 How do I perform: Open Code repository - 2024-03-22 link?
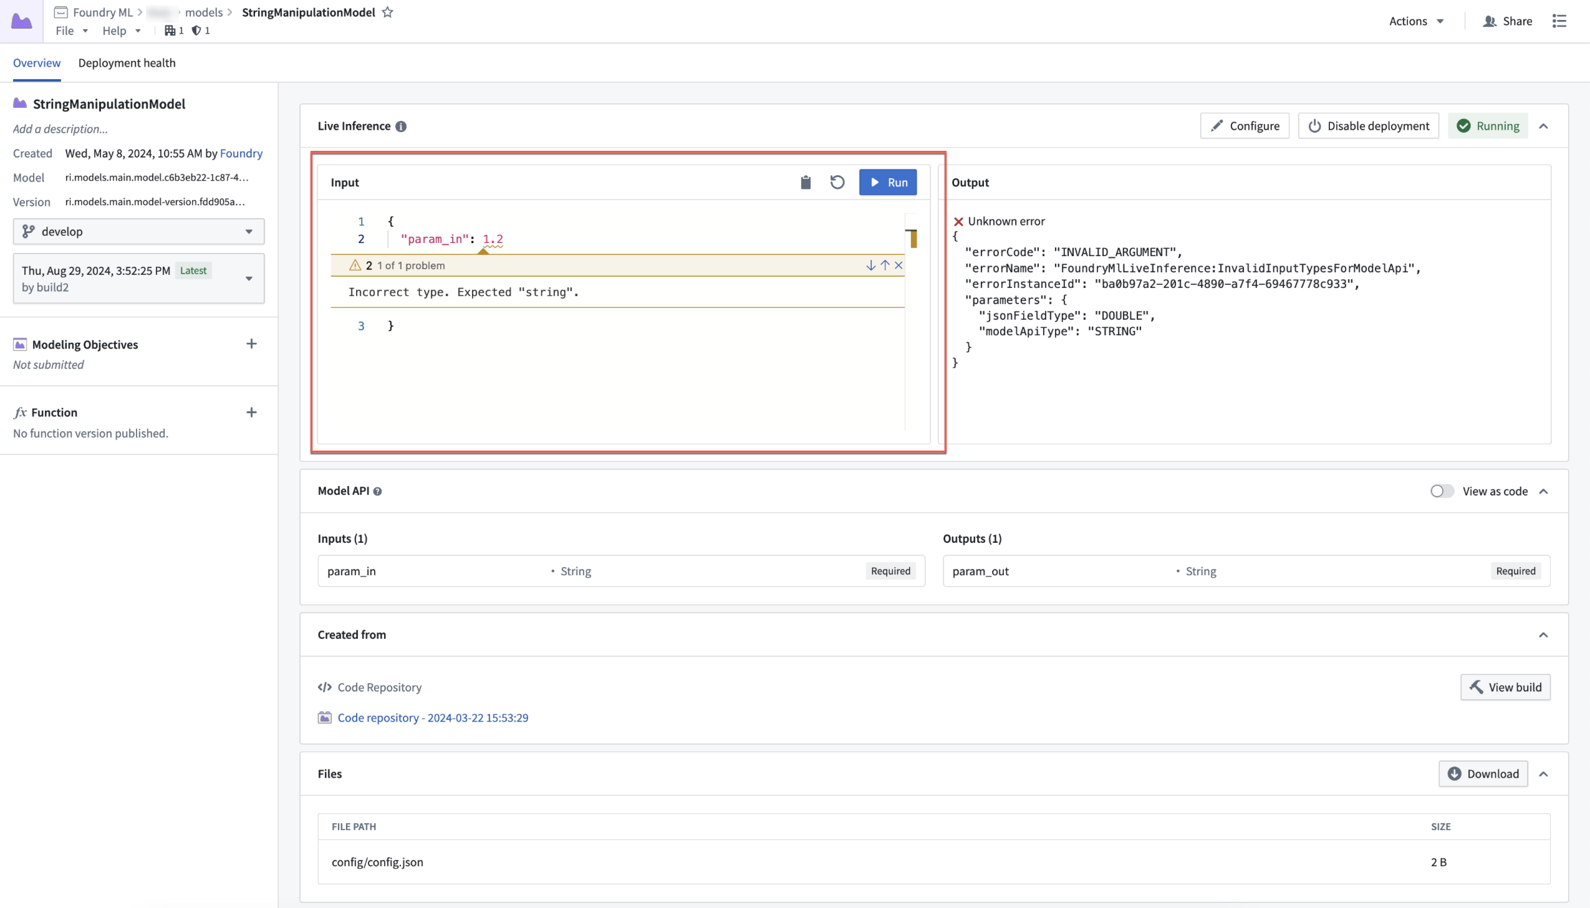[x=433, y=718]
